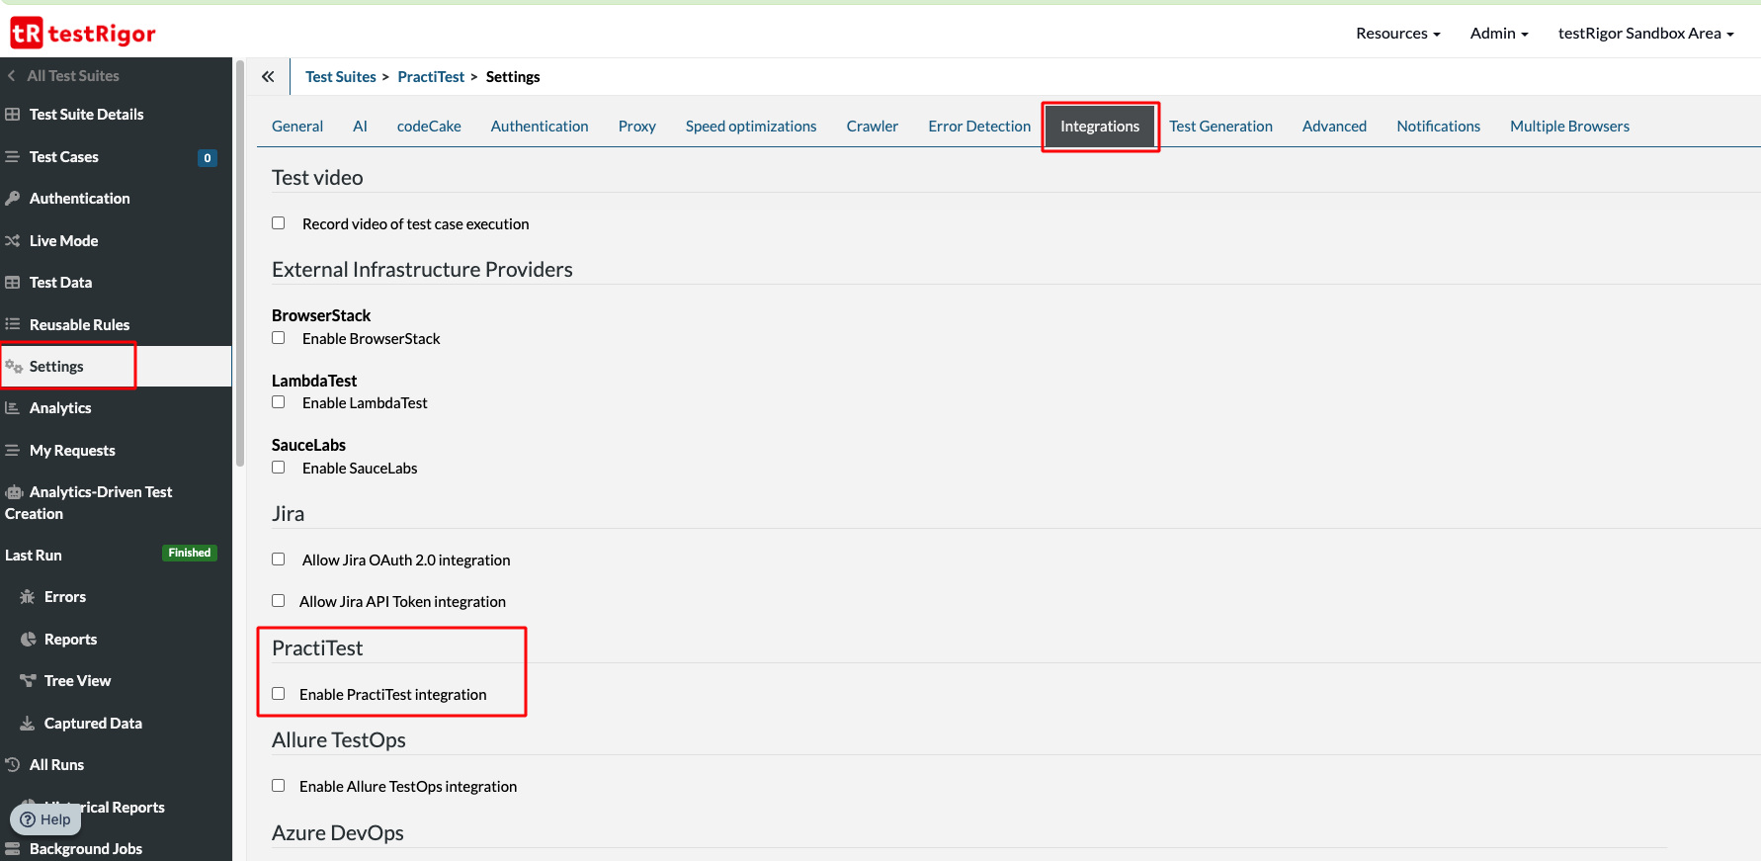Expand the testRigor Sandbox Area dropdown
This screenshot has width=1761, height=861.
[1646, 34]
